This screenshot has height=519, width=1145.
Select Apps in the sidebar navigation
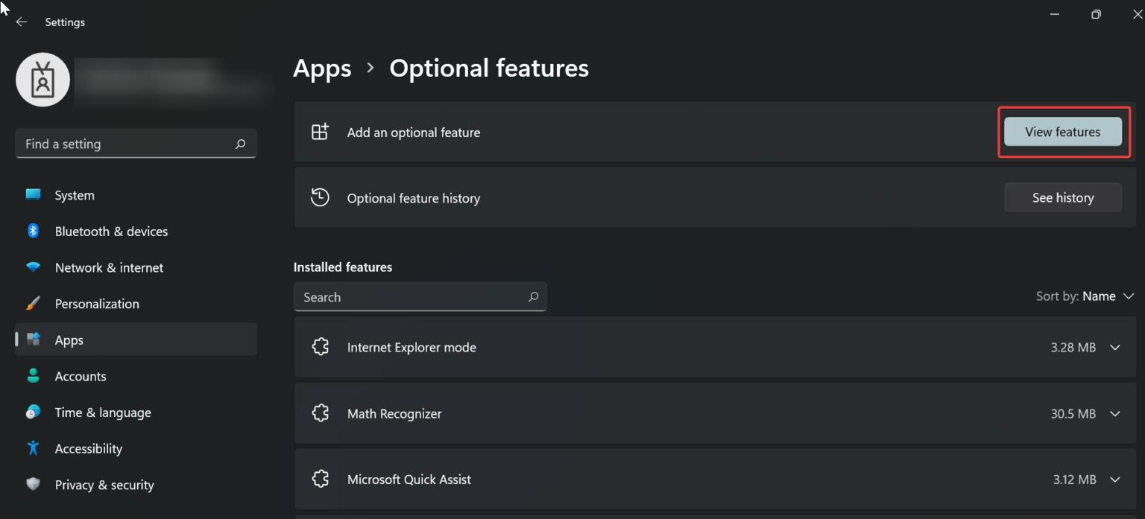(x=69, y=340)
